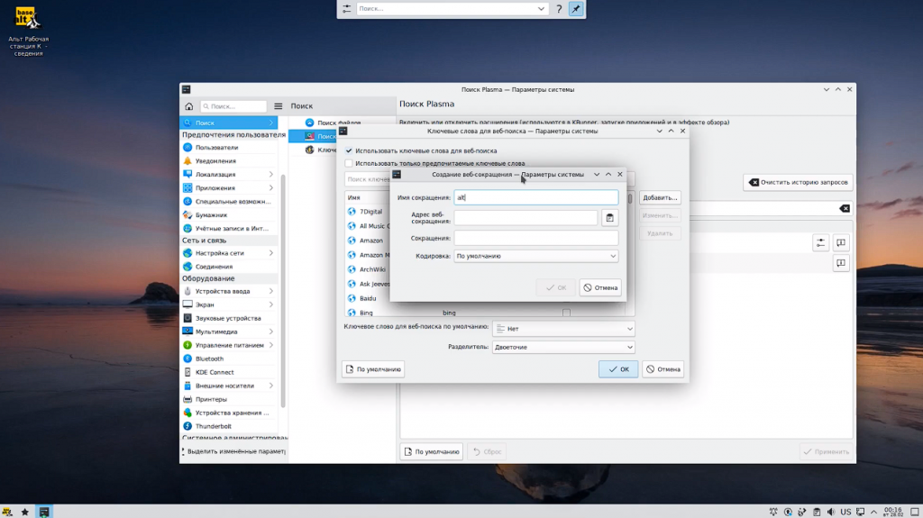Click 'По умолчанию' in the web keywords dialog

[372, 369]
